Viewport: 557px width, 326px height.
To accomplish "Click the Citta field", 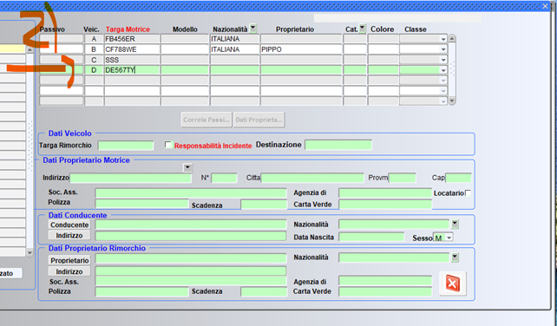I will pyautogui.click(x=312, y=178).
